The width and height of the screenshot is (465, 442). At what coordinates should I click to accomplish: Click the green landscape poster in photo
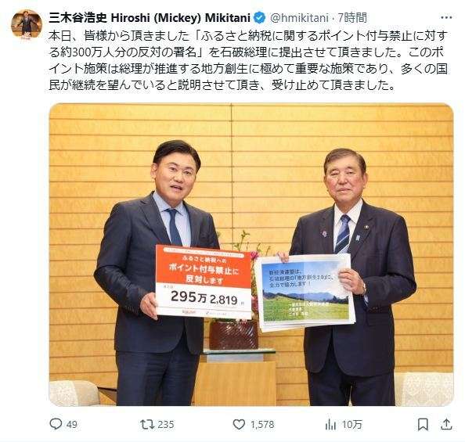tap(305, 293)
